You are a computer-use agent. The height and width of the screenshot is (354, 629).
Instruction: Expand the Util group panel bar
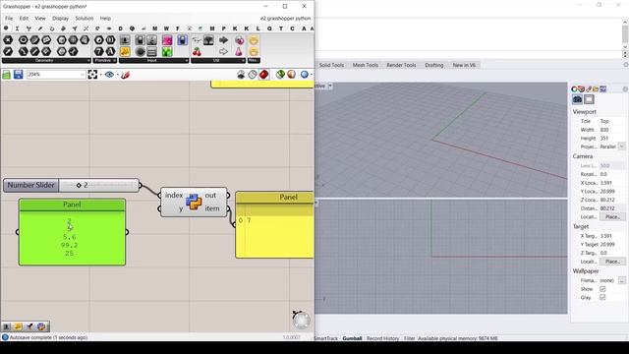[x=218, y=61]
